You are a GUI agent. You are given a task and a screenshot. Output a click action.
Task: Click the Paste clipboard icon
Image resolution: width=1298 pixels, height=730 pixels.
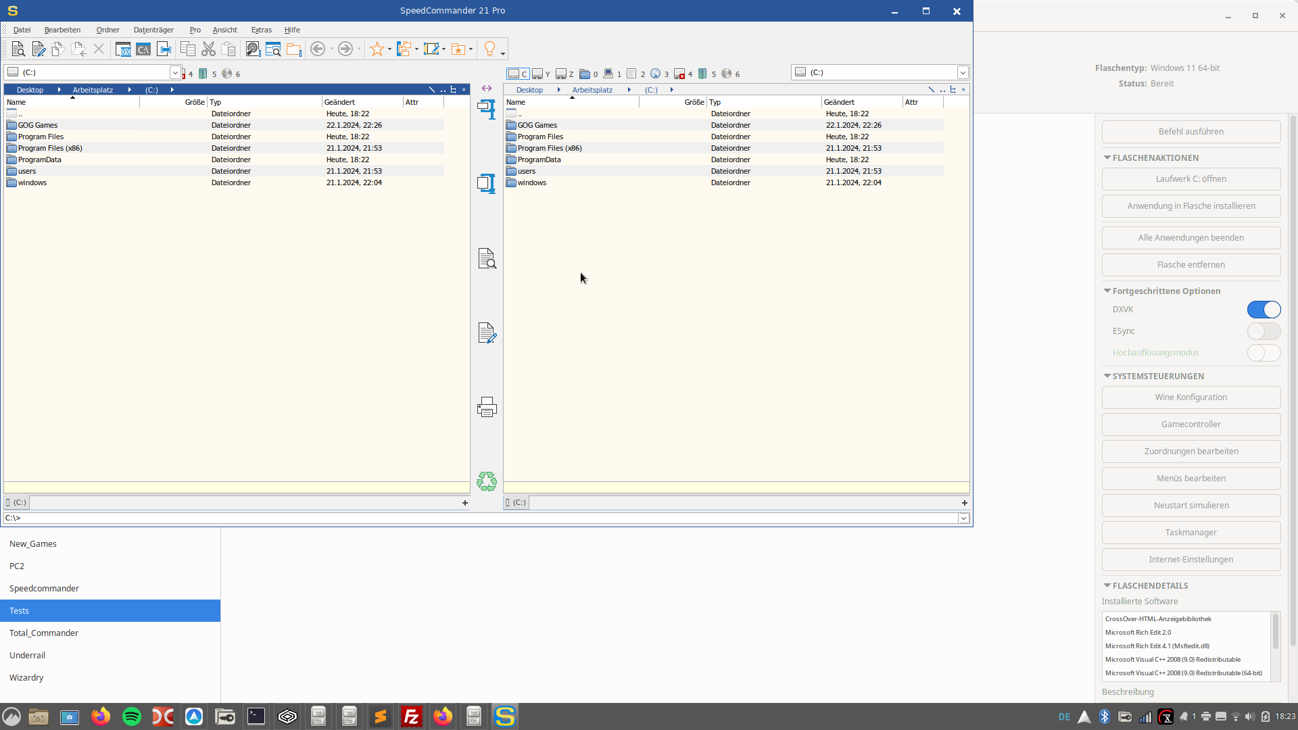pos(229,49)
